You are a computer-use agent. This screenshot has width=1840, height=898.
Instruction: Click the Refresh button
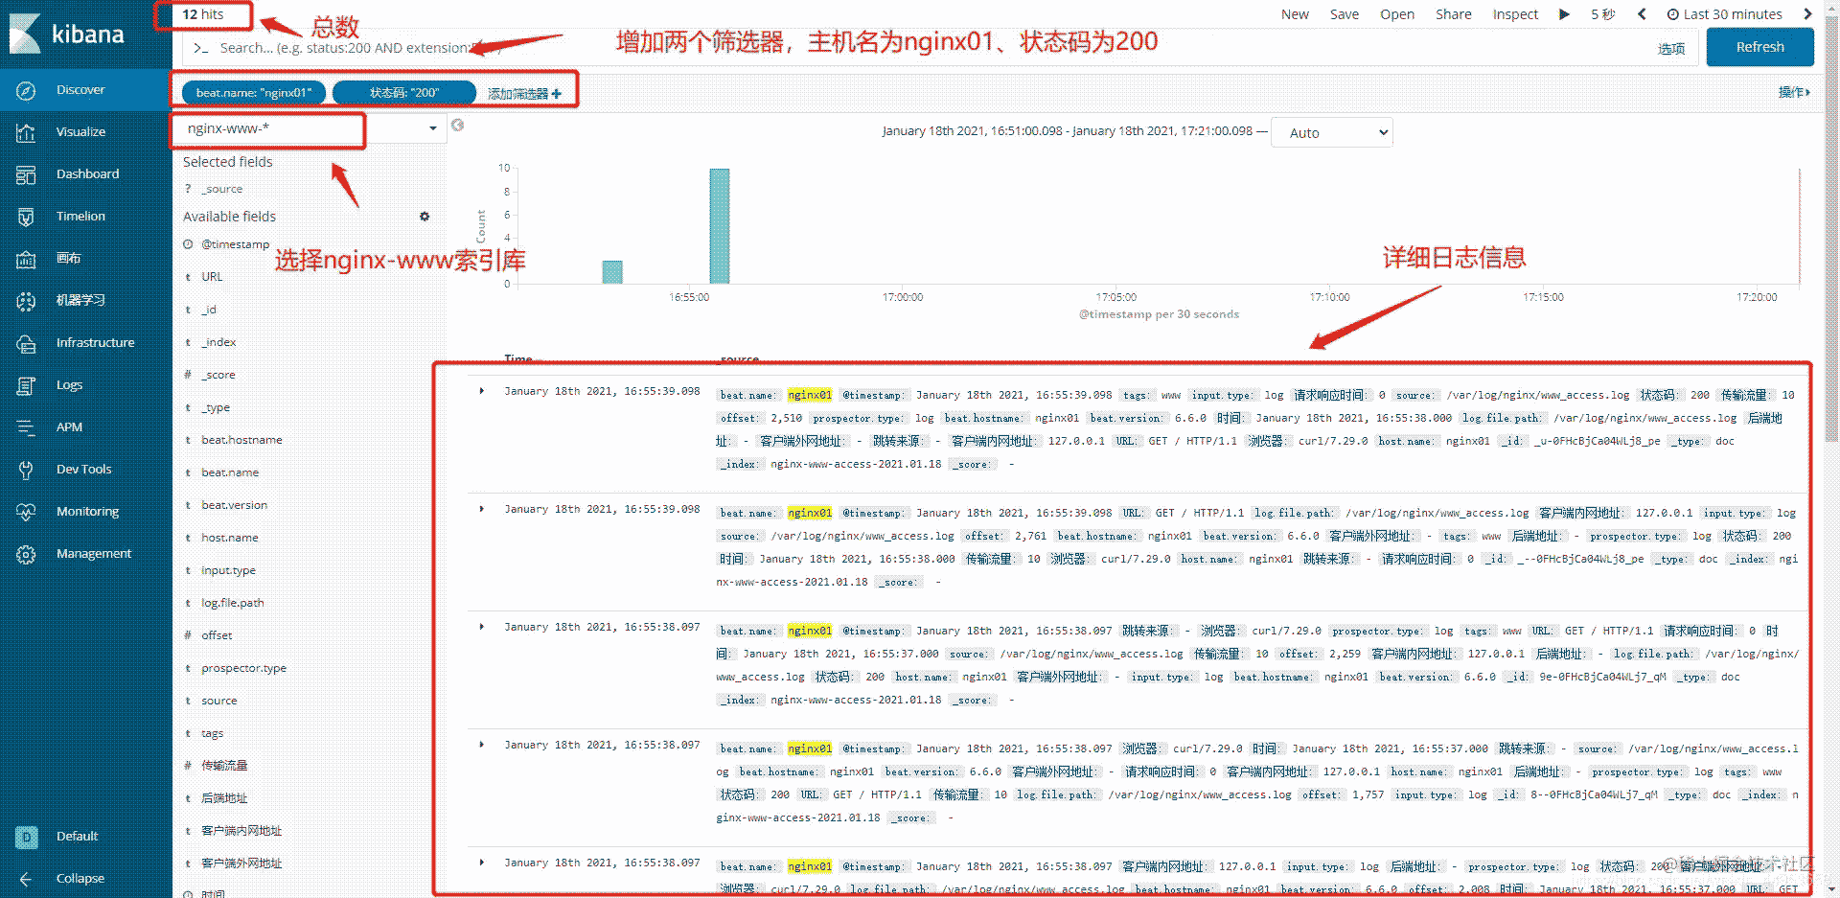1759,47
